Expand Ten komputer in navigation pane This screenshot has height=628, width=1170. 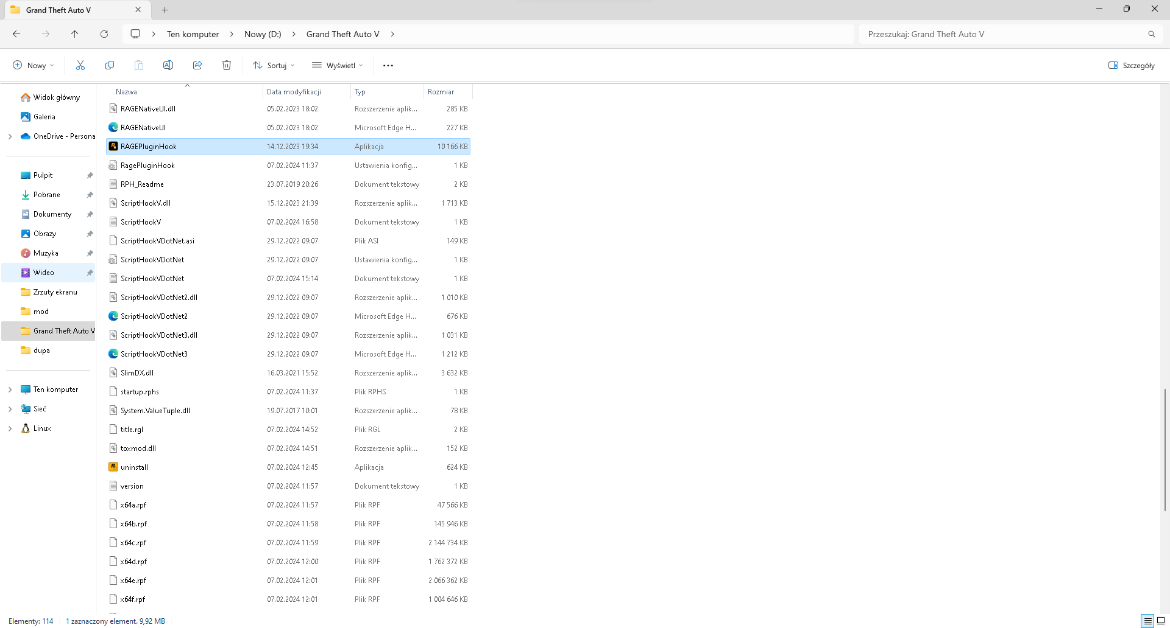(x=10, y=389)
